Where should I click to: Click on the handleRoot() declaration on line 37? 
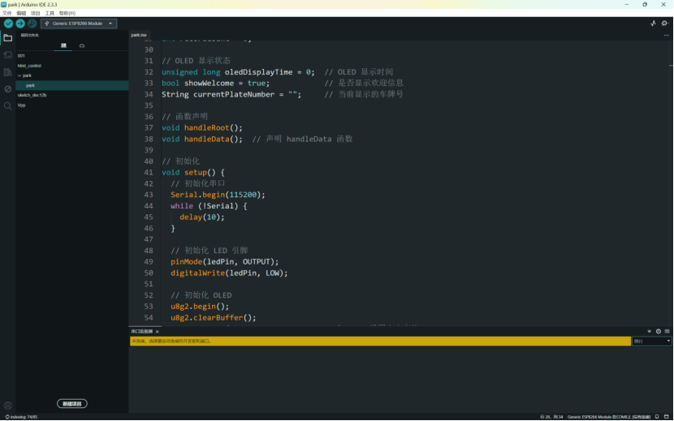point(202,127)
